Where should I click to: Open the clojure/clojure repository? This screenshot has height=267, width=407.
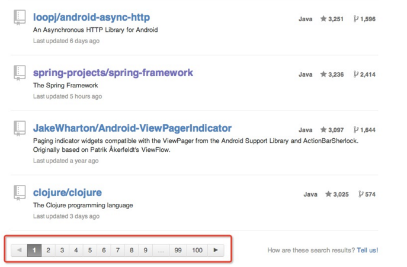[67, 193]
